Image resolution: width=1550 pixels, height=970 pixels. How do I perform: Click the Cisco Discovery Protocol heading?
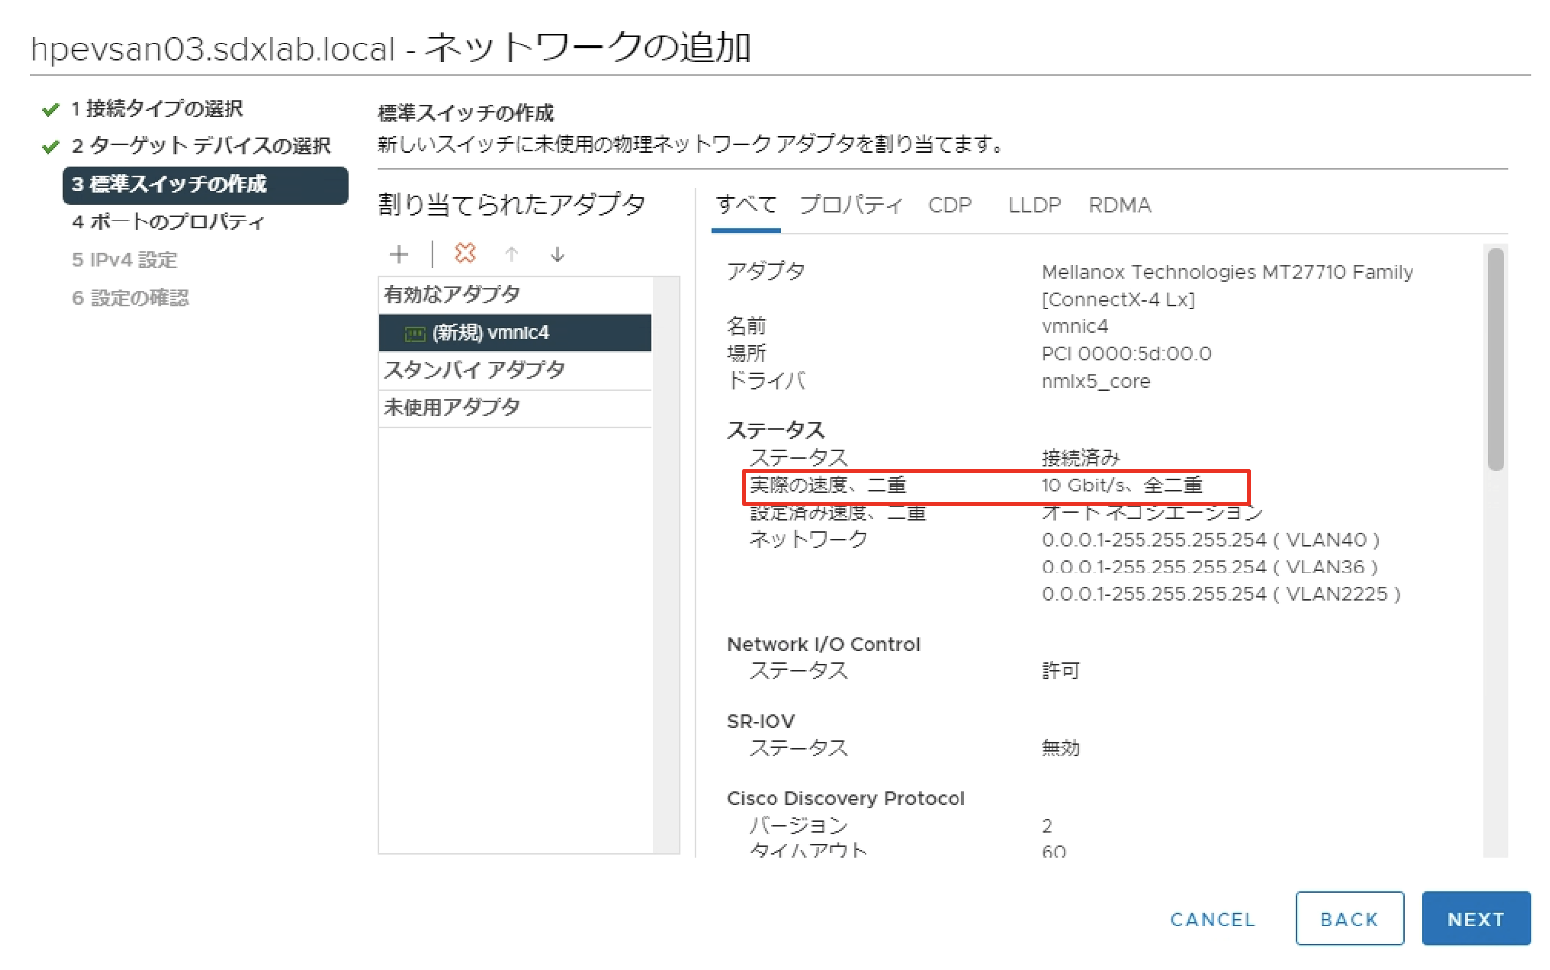(846, 798)
